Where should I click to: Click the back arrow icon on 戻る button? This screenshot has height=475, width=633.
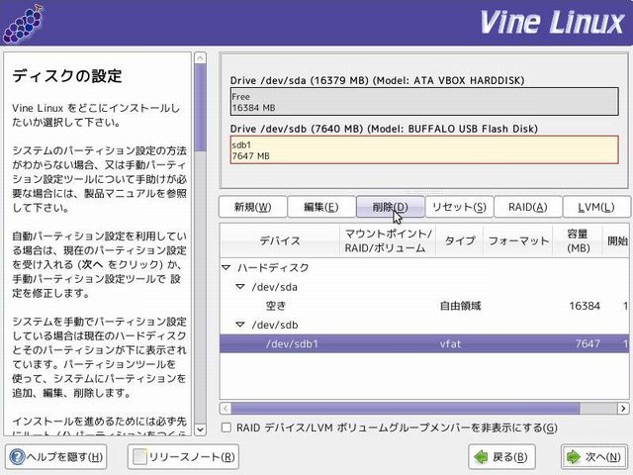tap(480, 456)
